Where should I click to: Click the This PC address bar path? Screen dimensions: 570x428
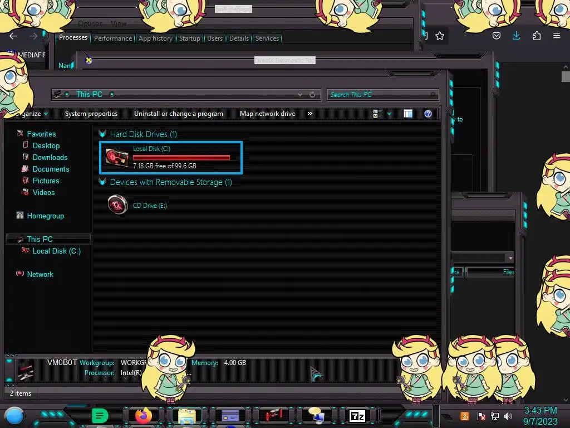coord(90,94)
